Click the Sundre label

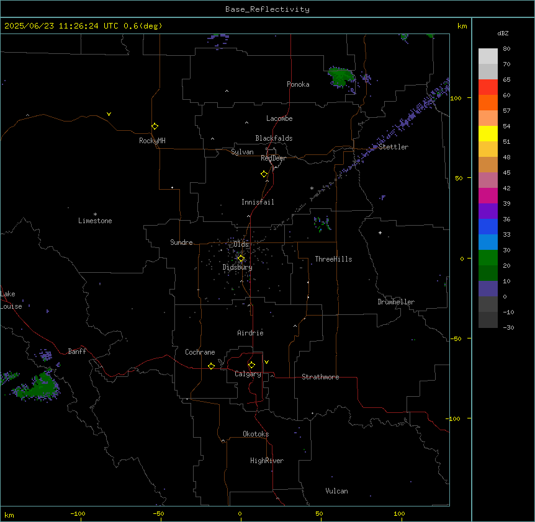(181, 242)
